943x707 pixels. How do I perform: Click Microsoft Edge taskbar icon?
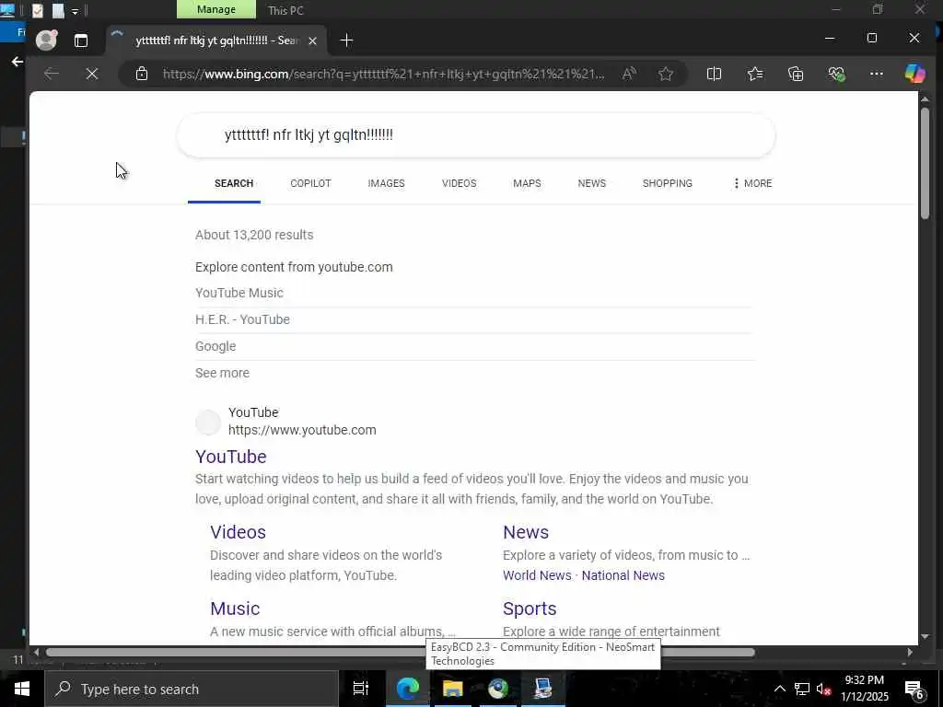pos(407,689)
